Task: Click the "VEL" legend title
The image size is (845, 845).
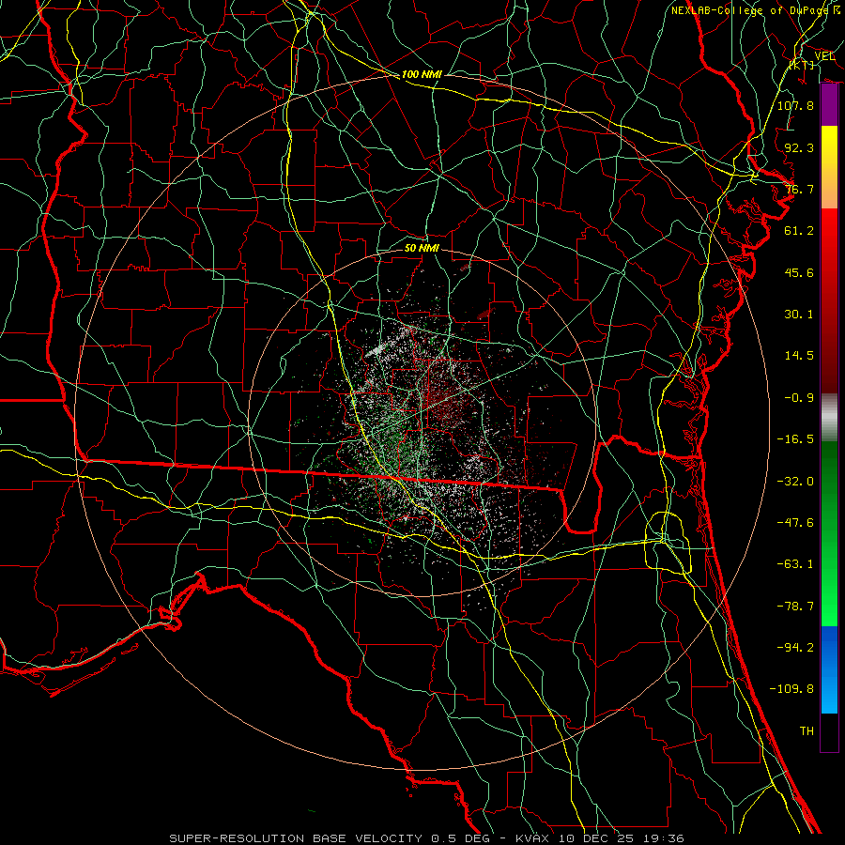Action: (824, 56)
